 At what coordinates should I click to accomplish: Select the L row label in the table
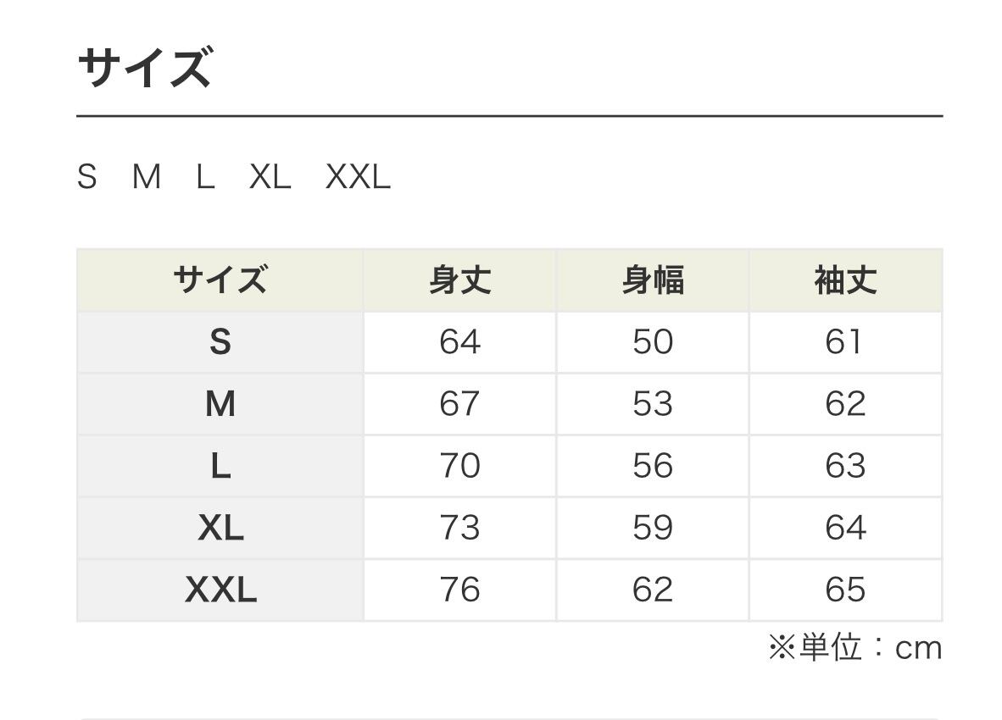220,466
